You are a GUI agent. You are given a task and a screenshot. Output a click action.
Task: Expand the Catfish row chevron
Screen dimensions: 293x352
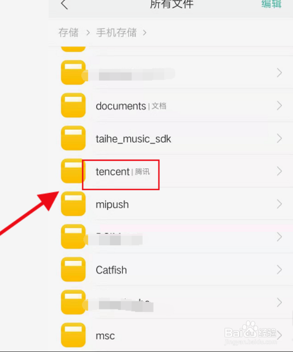279,270
